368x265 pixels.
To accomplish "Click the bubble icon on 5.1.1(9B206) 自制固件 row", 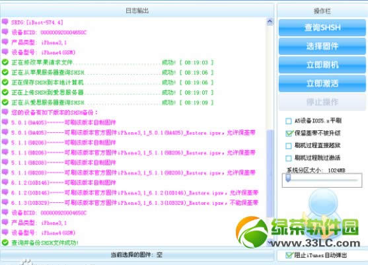I will 5,142.
